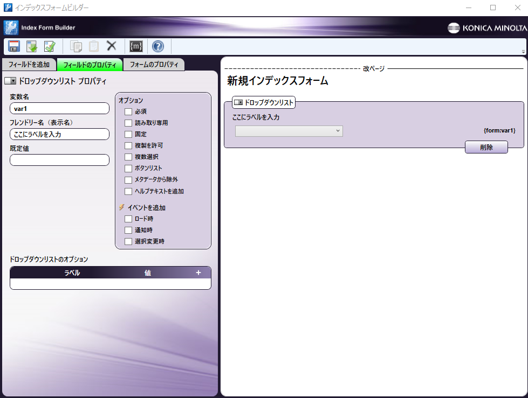This screenshot has width=528, height=398.
Task: Enable the ロード時 event checkbox
Action: pyautogui.click(x=128, y=219)
